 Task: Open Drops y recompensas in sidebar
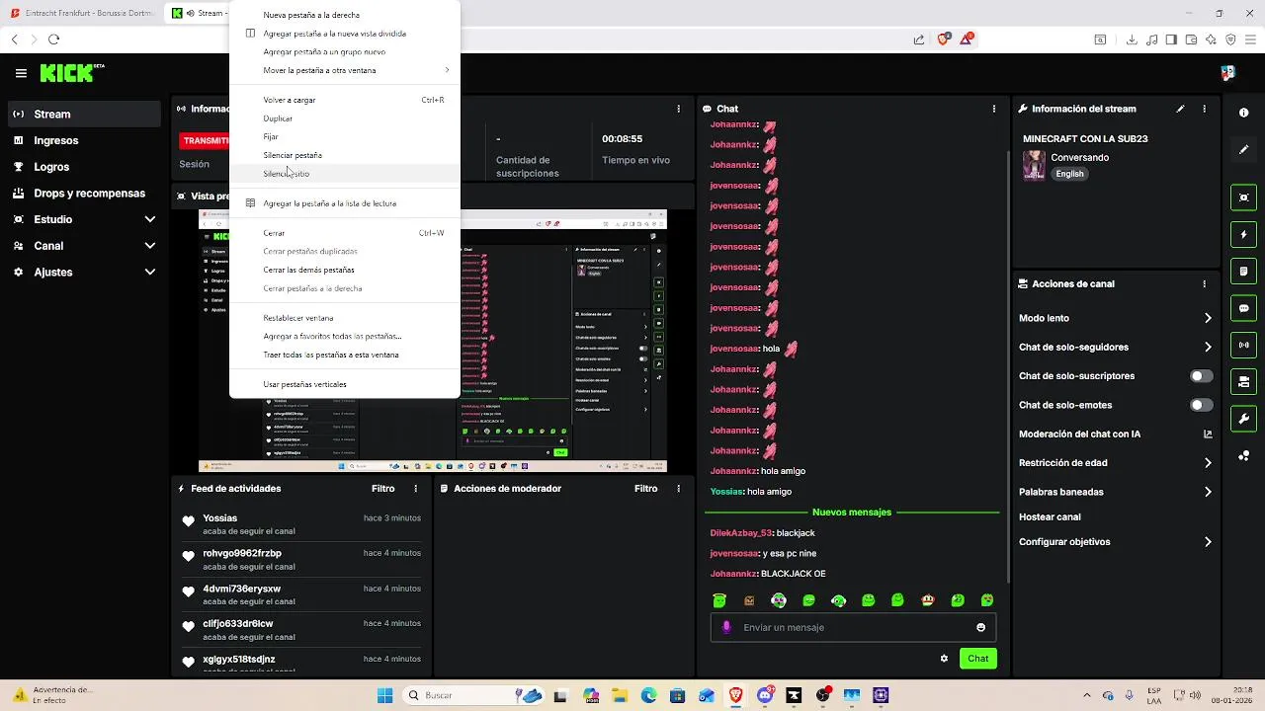click(84, 194)
